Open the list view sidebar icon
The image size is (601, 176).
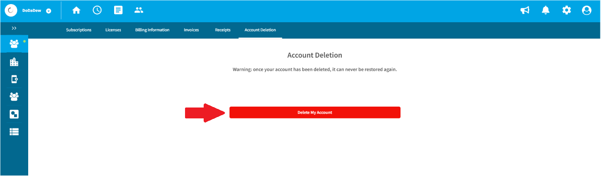pyautogui.click(x=14, y=132)
